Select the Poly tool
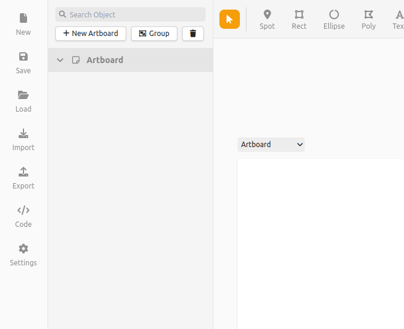The width and height of the screenshot is (404, 329). [x=369, y=20]
